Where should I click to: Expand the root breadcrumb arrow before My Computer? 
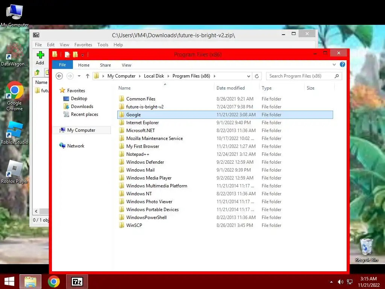coord(103,76)
